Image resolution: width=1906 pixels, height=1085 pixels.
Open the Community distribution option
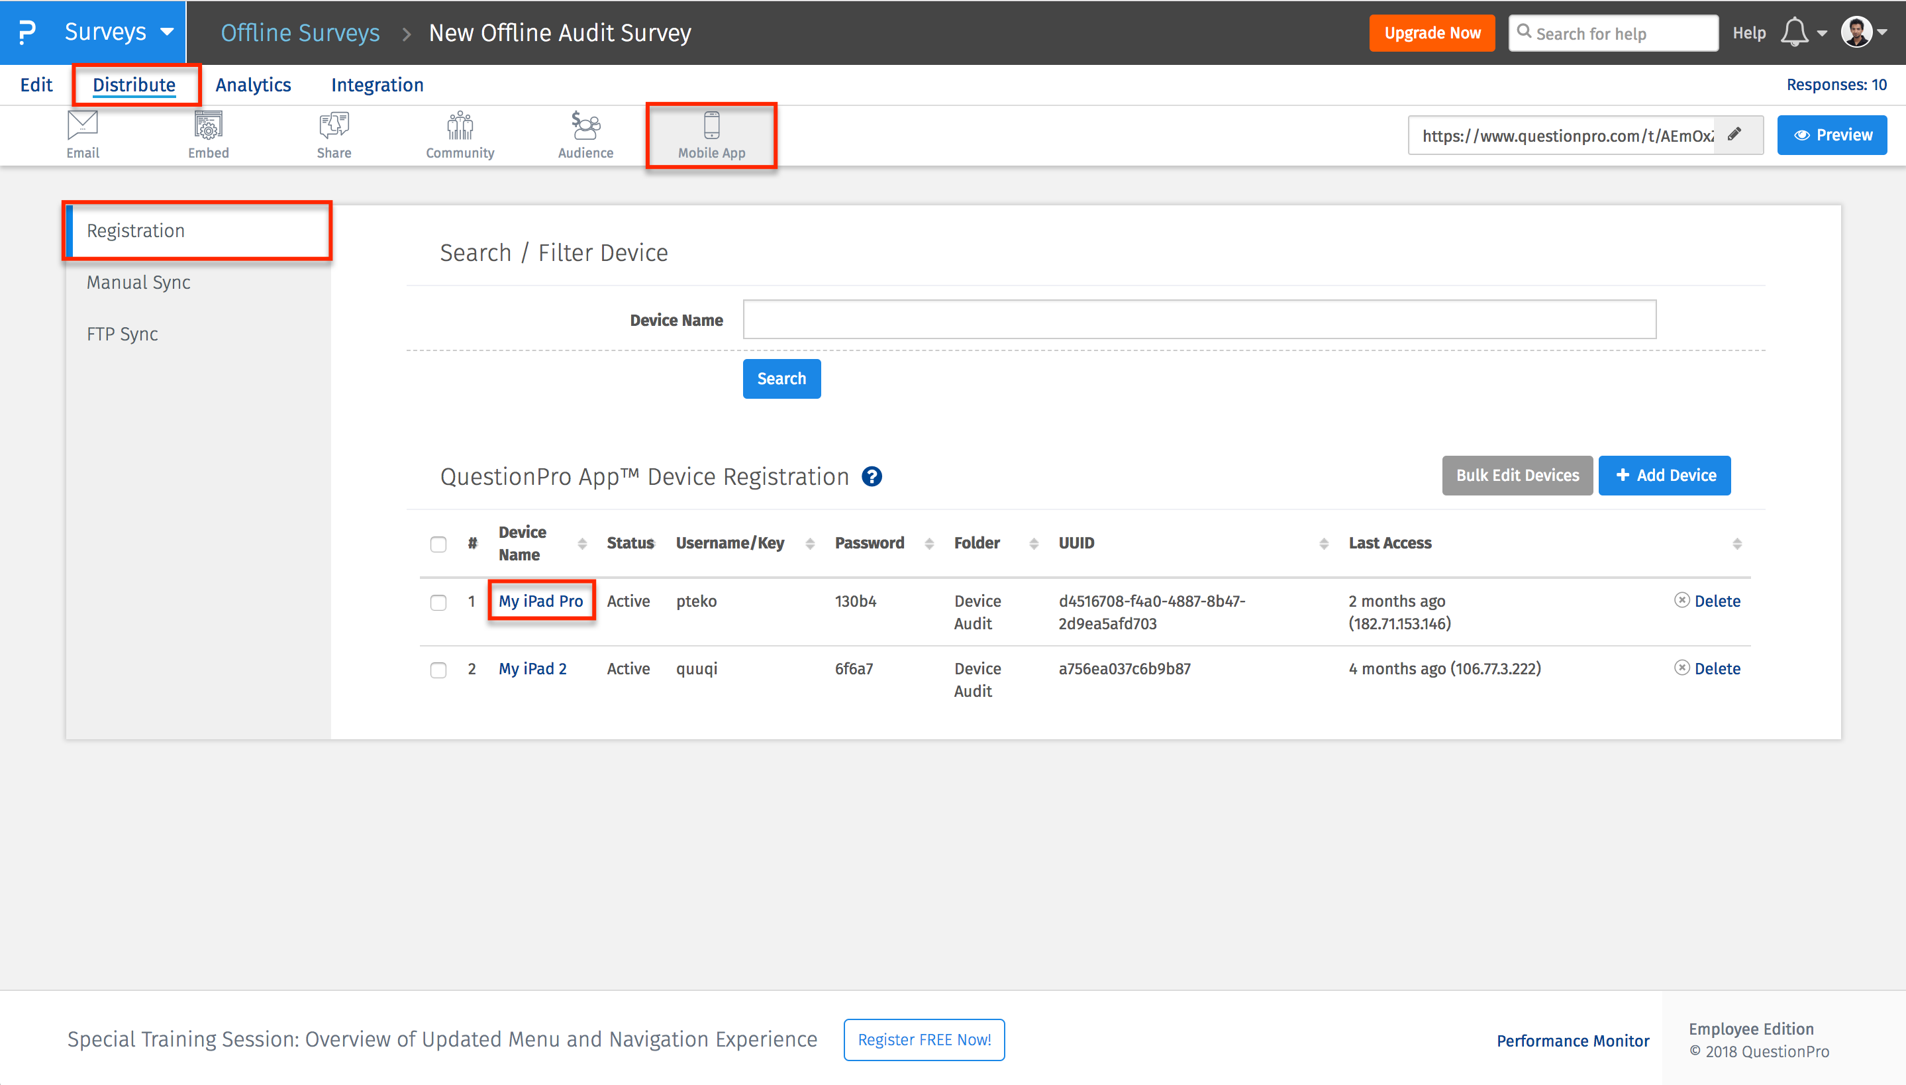click(460, 135)
